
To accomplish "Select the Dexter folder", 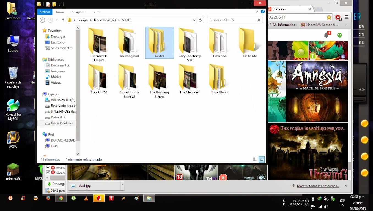I will 160,43.
